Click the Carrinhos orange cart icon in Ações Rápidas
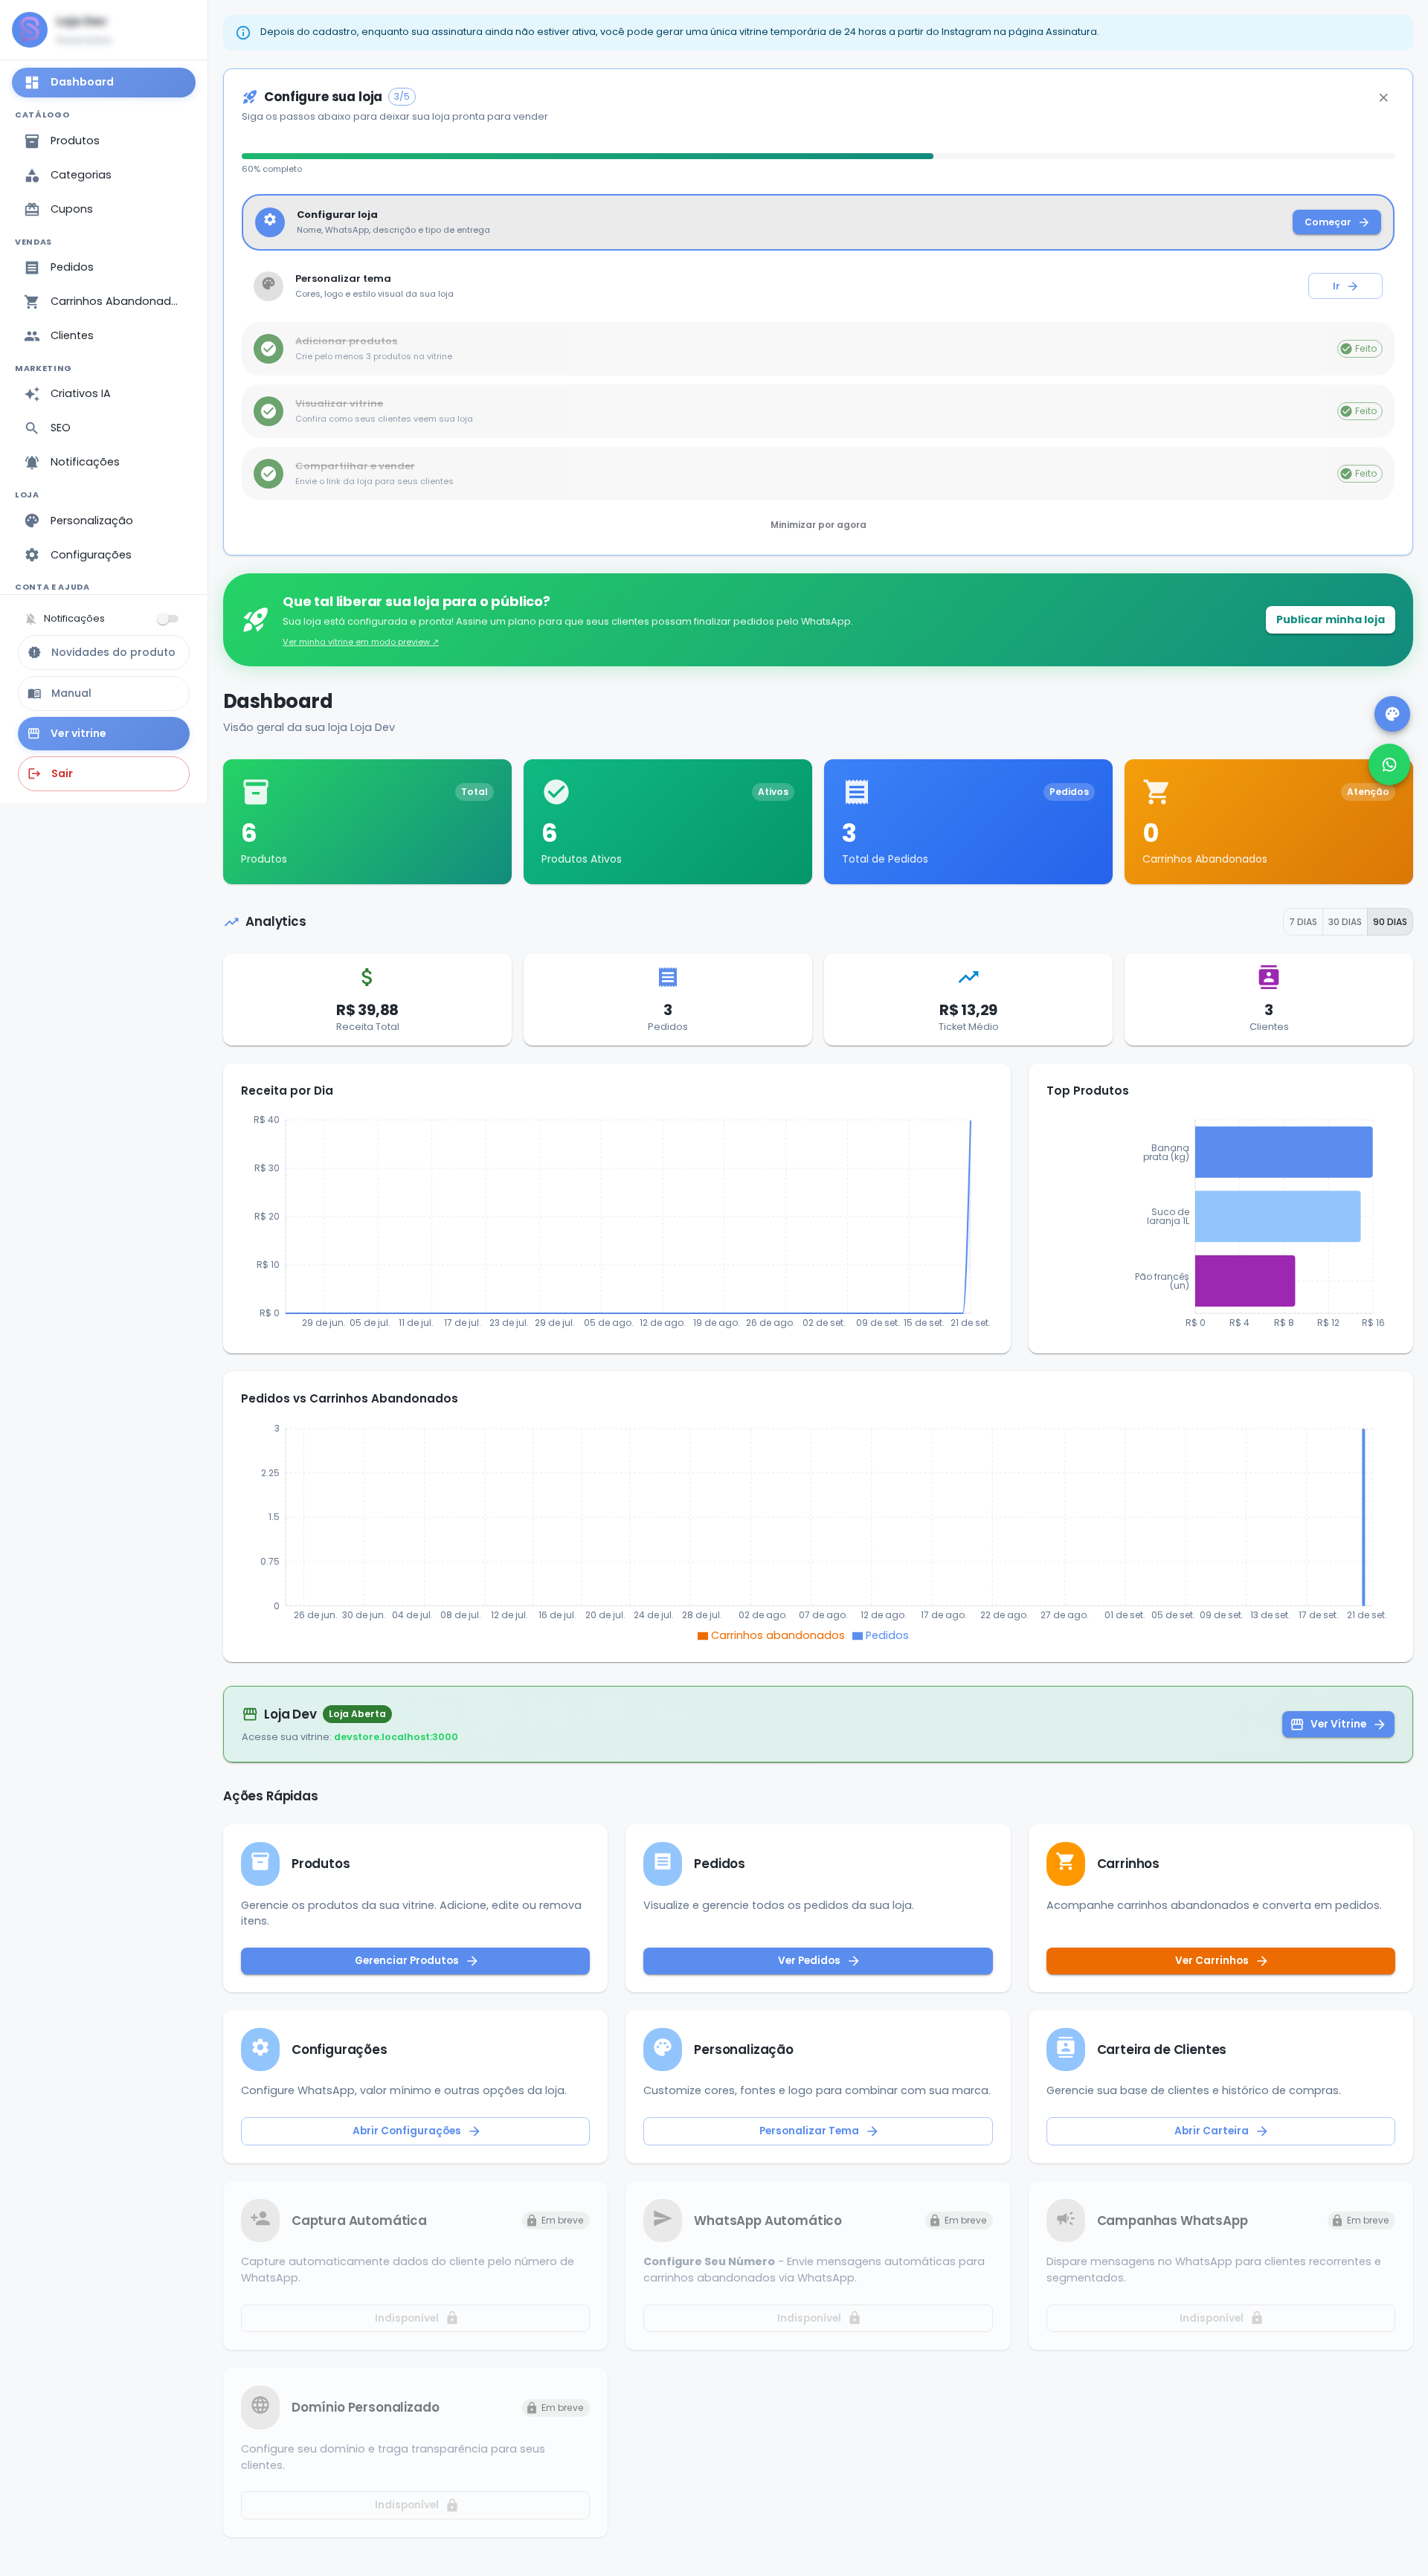 coord(1065,1863)
